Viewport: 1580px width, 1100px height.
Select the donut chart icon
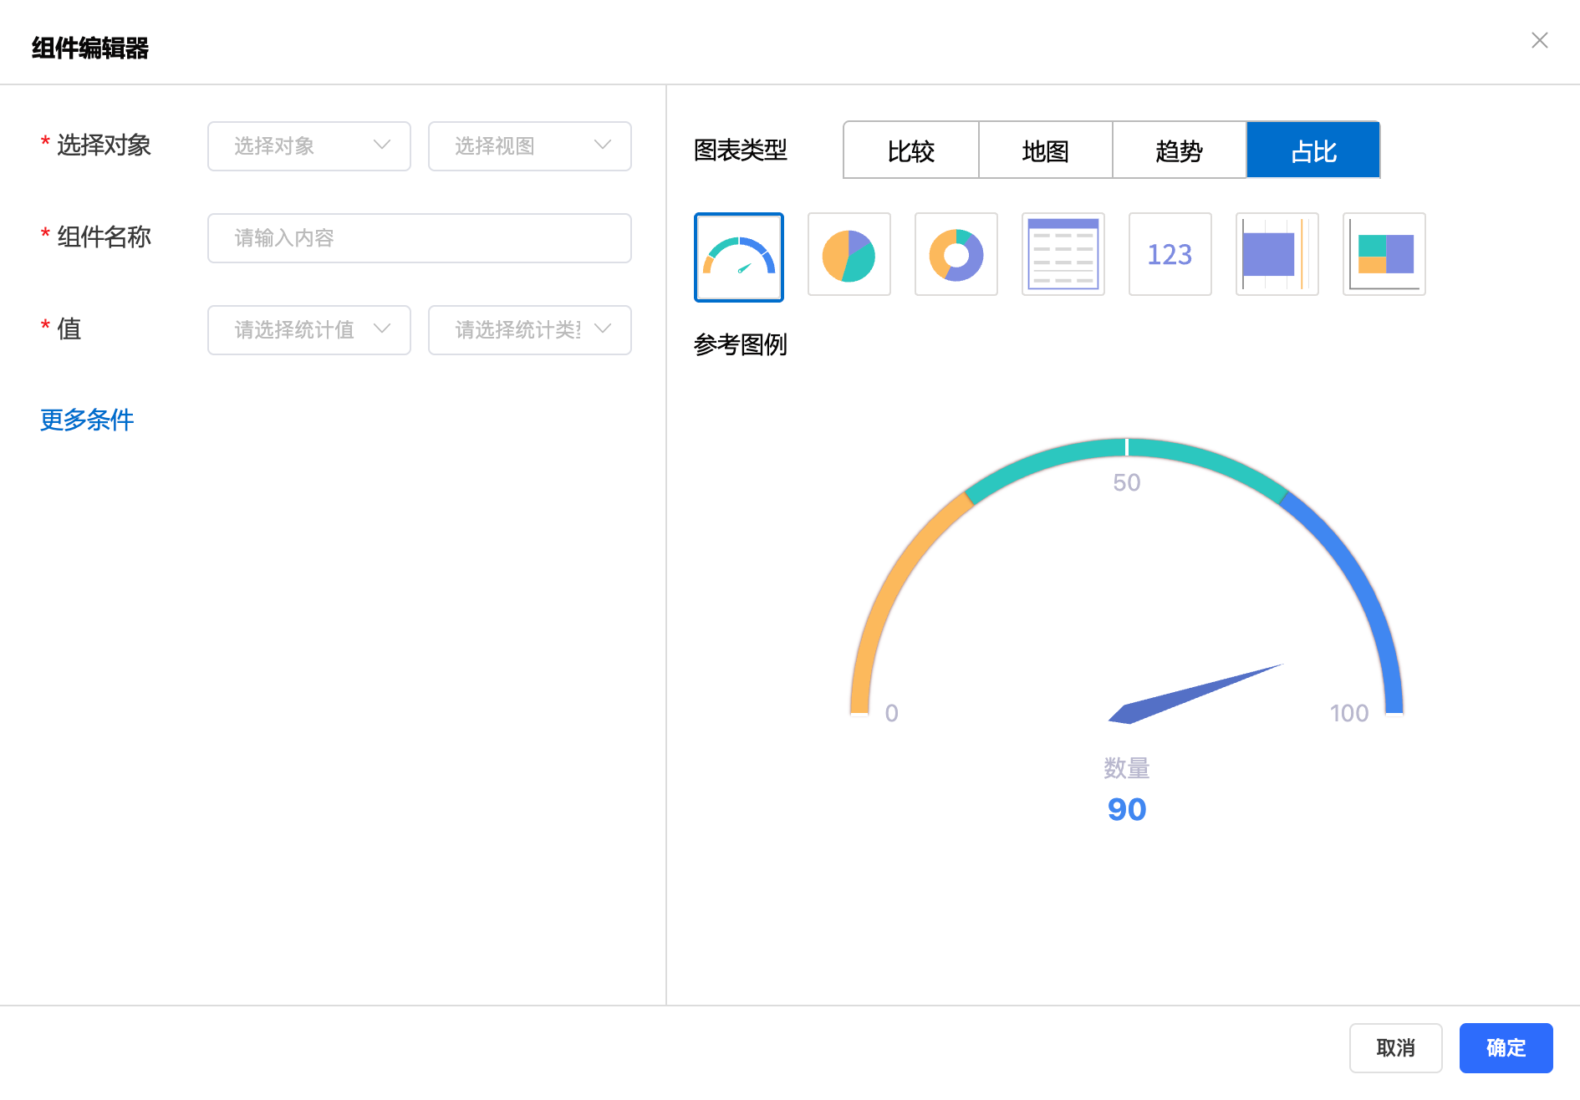click(956, 254)
